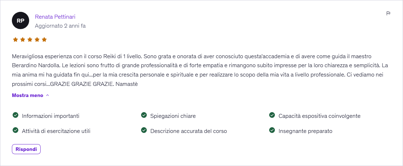Screen dimensions: 403x166
Task: Collapse review with Mostra meno
Action: (27, 95)
